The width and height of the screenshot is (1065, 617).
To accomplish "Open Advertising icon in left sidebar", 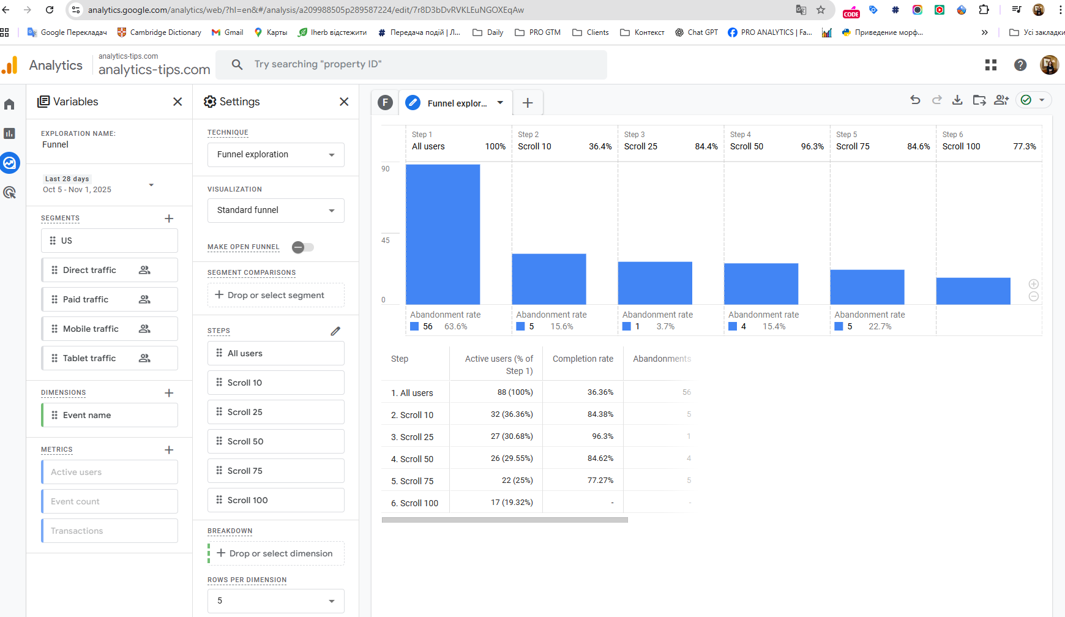I will (x=10, y=192).
